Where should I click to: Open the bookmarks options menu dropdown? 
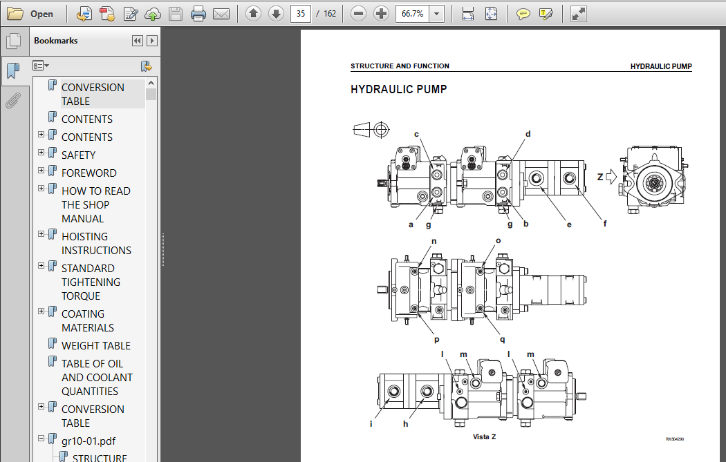pyautogui.click(x=41, y=66)
